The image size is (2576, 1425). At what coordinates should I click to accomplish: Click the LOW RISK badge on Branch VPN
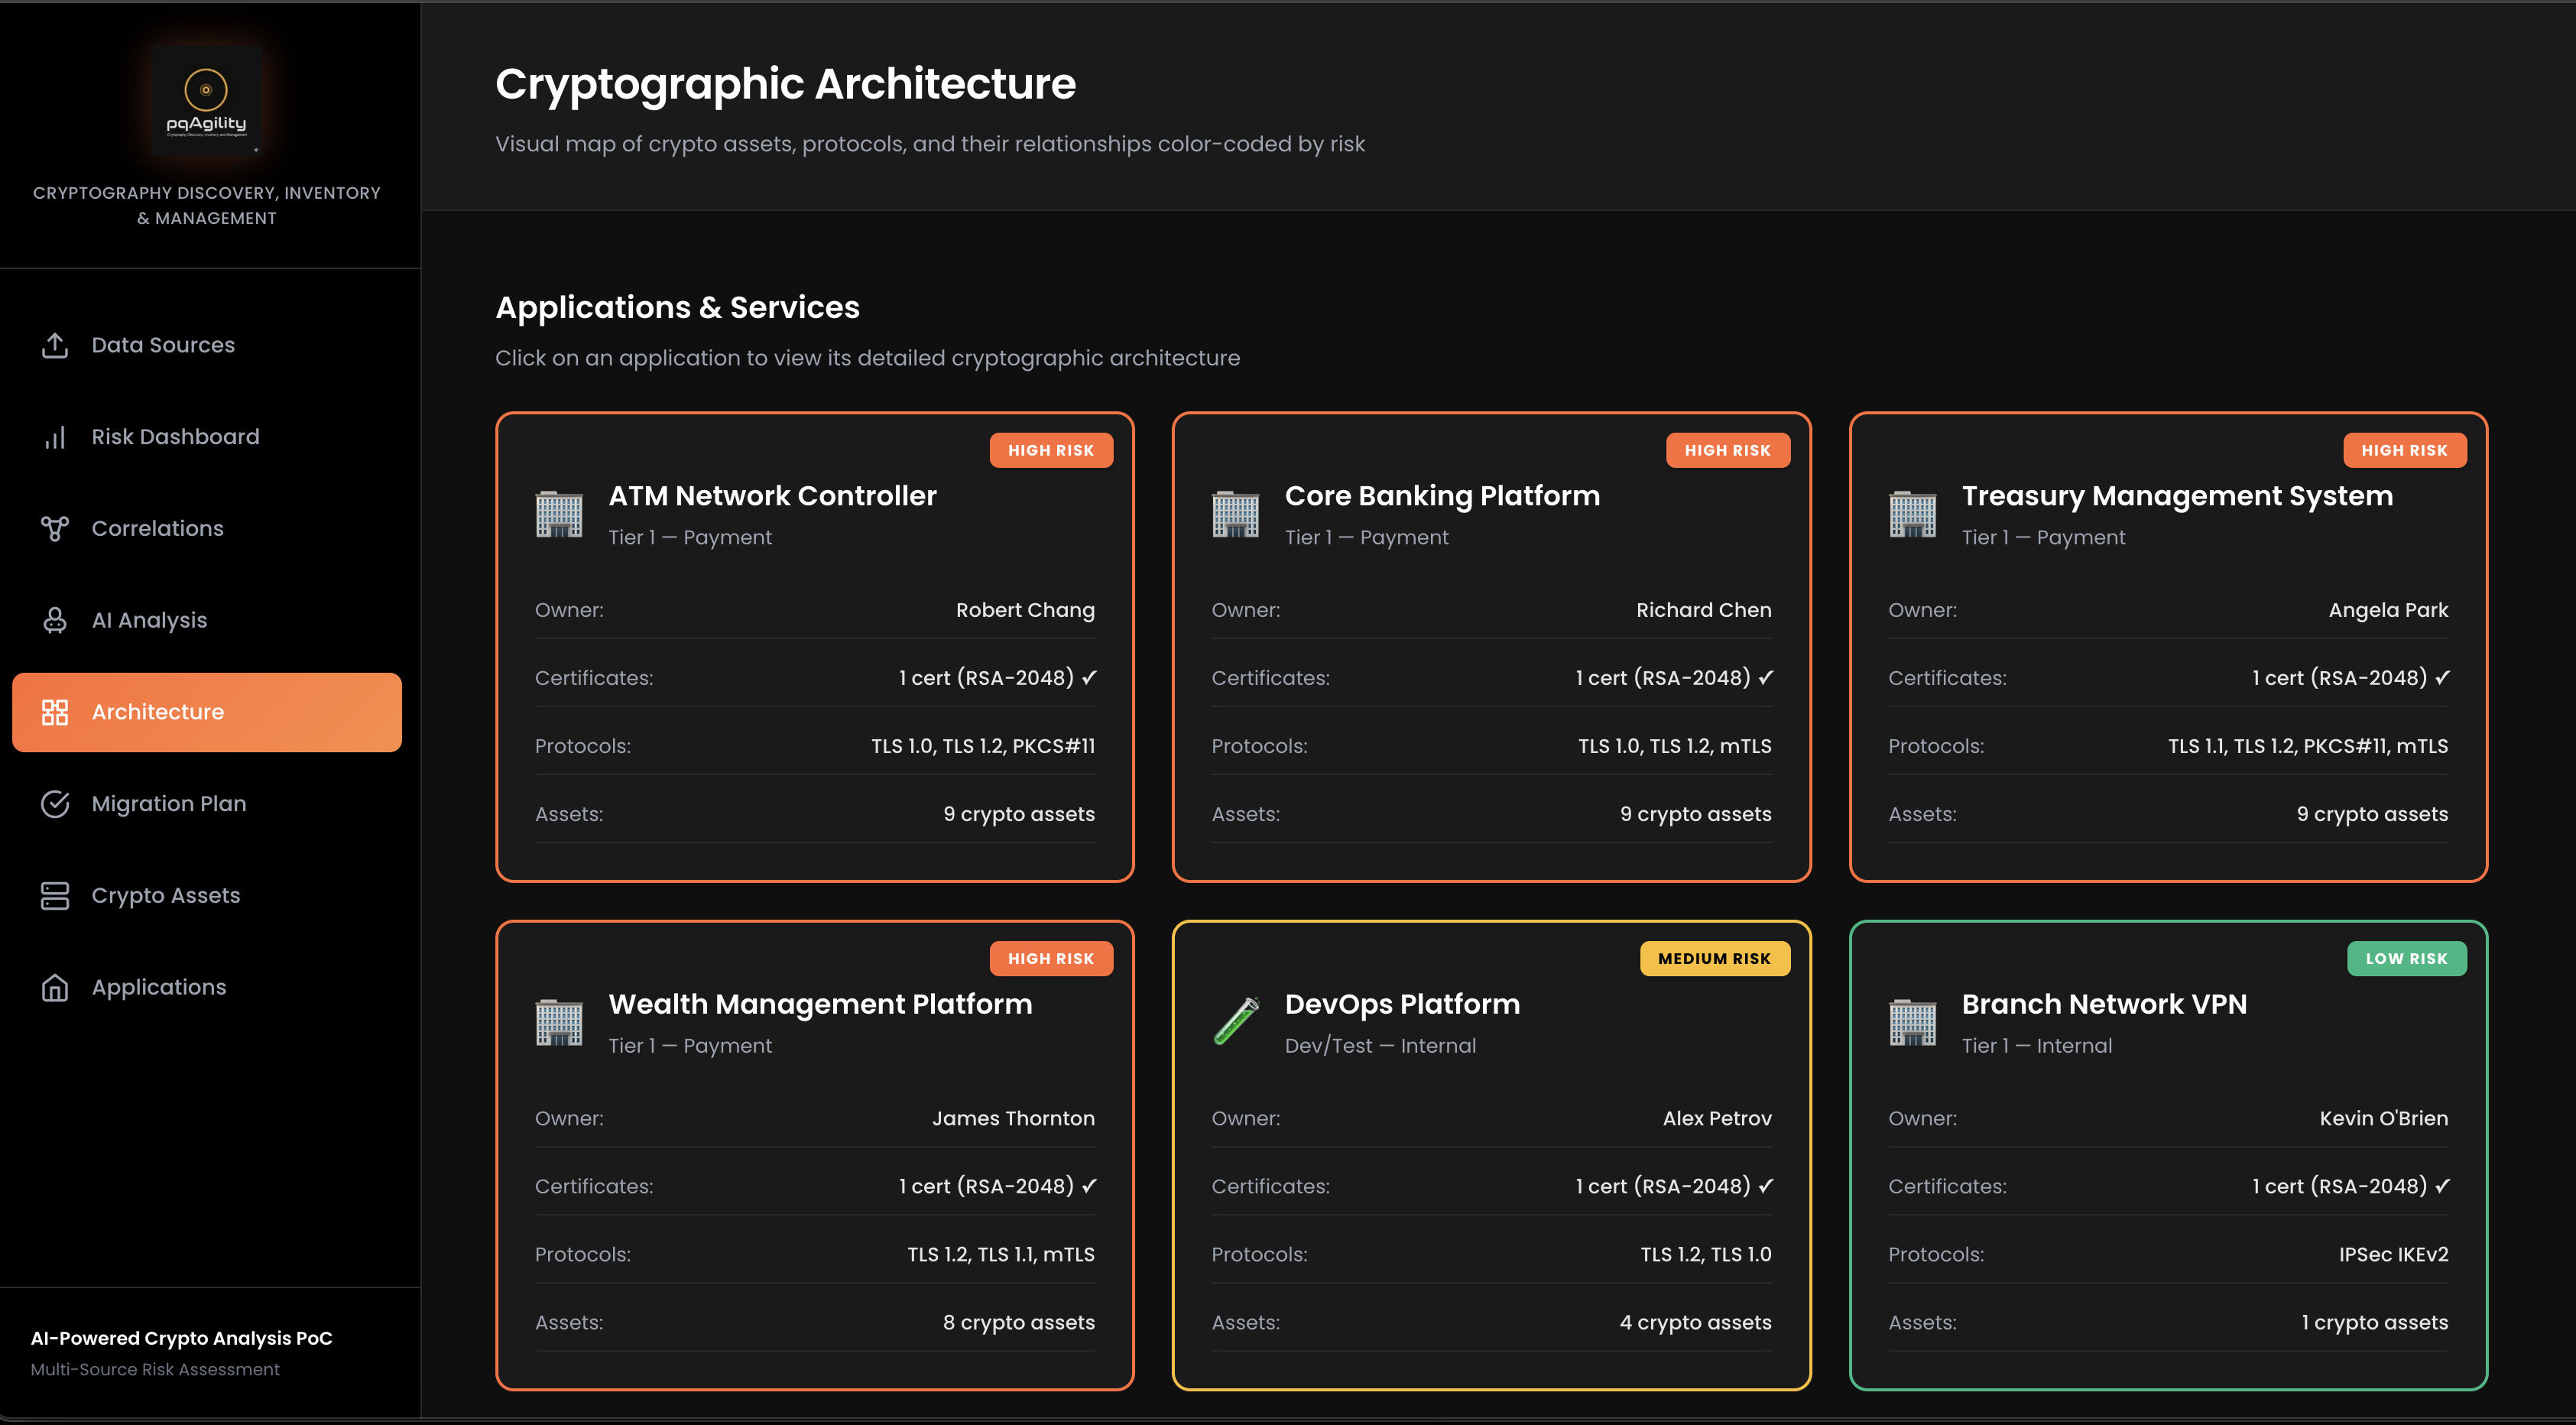click(2406, 958)
